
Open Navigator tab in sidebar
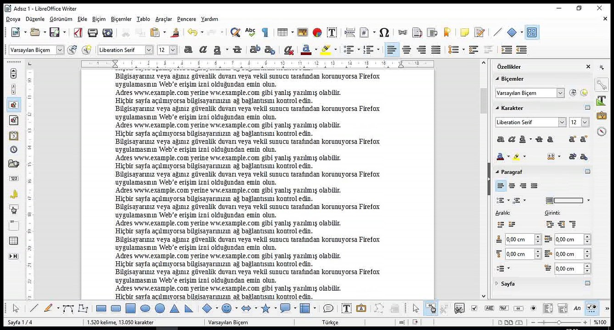pos(602,132)
